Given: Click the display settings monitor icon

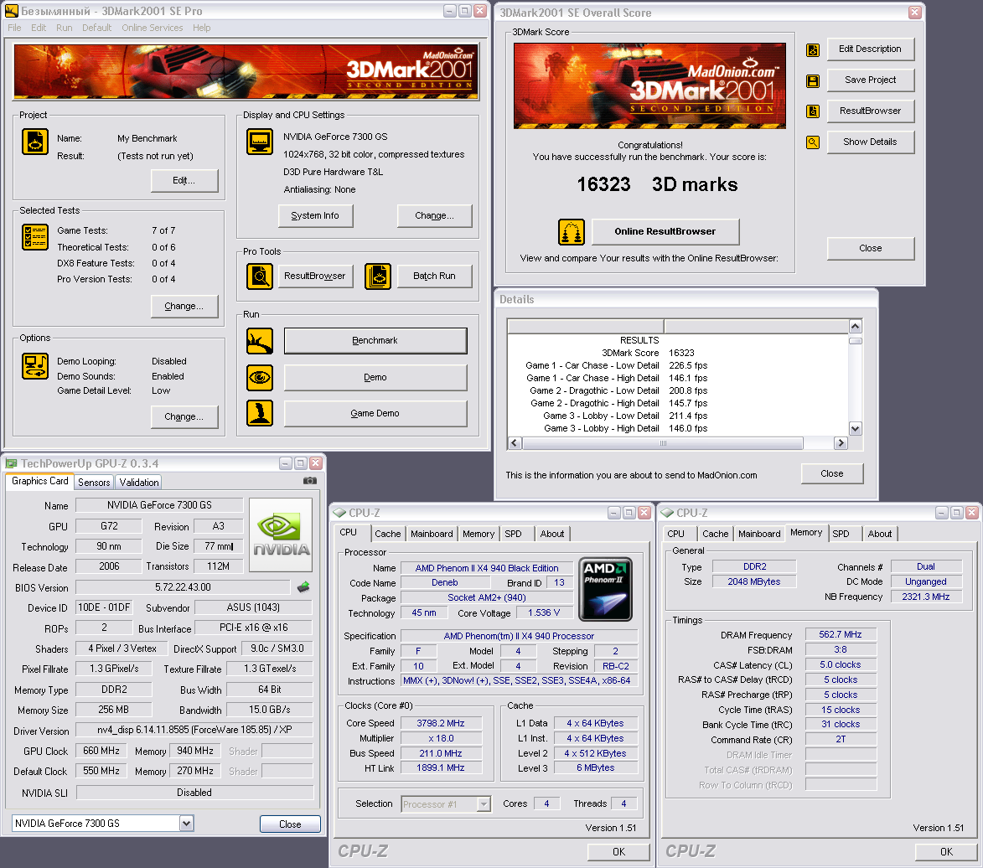Looking at the screenshot, I should [260, 142].
